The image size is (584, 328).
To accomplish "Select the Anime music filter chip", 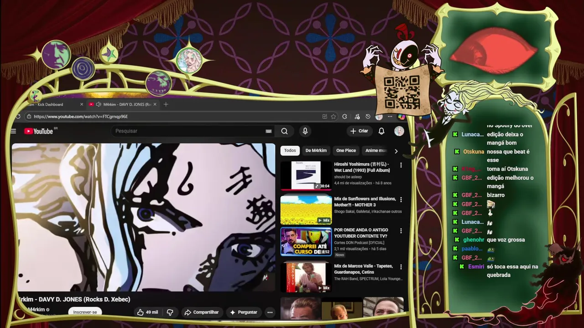I will tap(376, 150).
